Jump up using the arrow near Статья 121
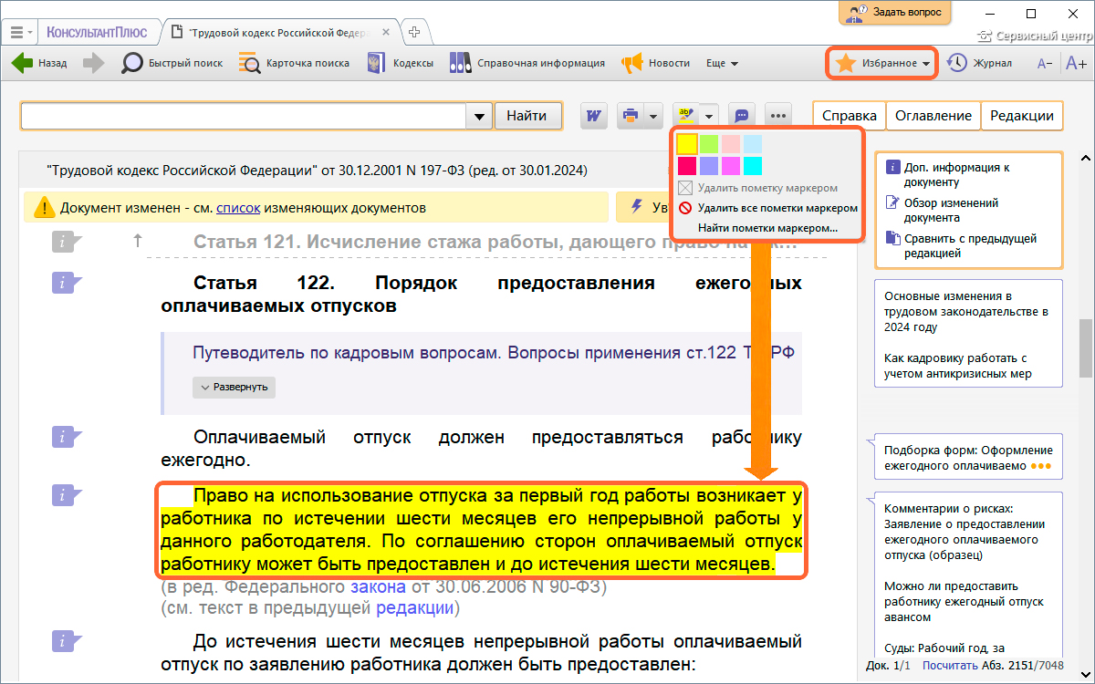Screen dimensions: 1095x684 click(138, 241)
